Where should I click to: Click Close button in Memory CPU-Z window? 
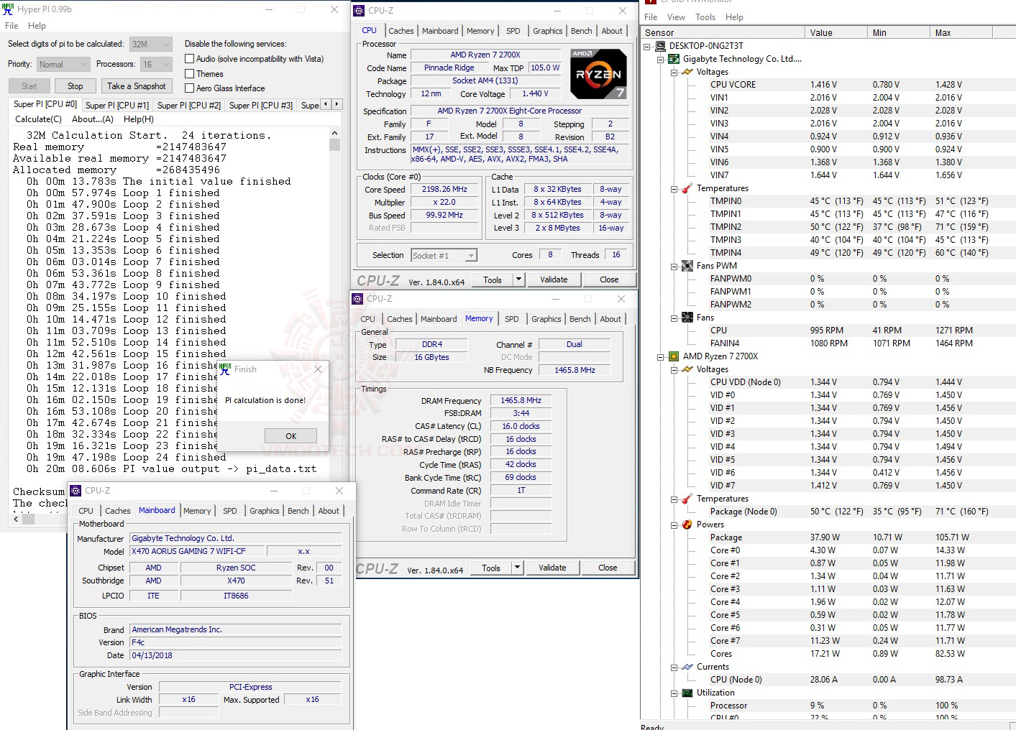click(x=608, y=568)
